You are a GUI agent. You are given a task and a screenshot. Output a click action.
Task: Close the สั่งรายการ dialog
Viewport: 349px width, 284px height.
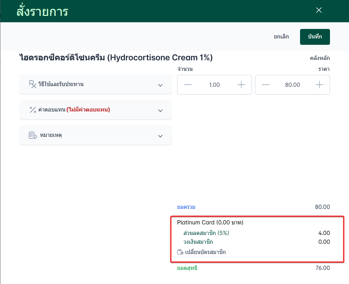[319, 10]
